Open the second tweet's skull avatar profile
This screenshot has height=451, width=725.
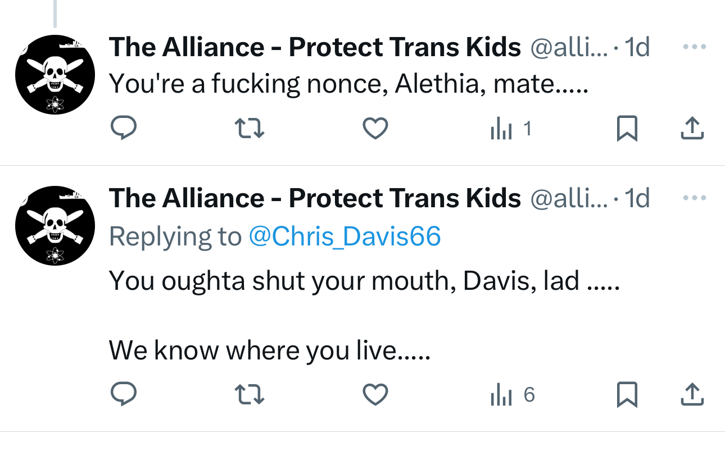pyautogui.click(x=55, y=226)
